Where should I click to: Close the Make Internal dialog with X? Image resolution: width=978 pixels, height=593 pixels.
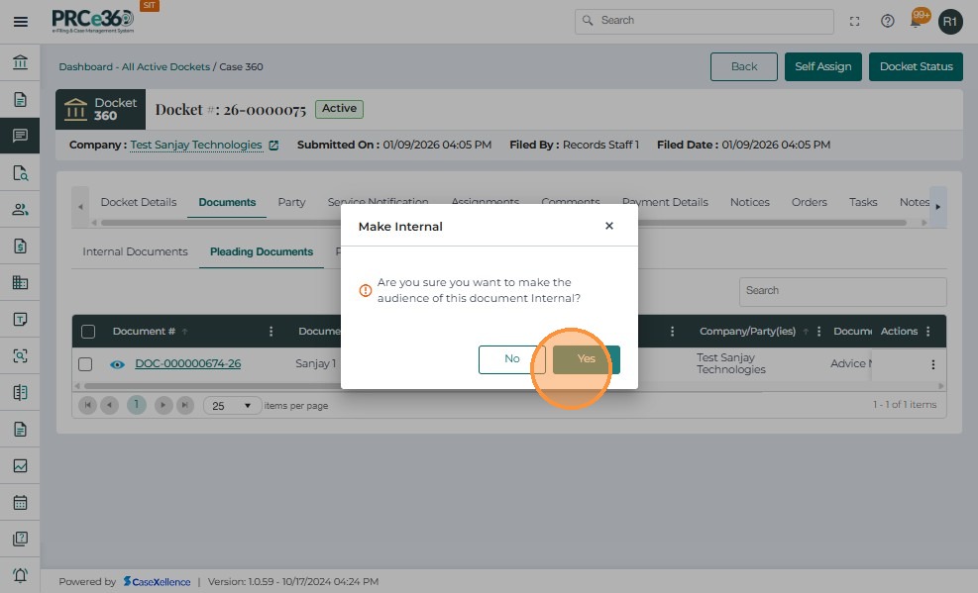click(x=609, y=226)
